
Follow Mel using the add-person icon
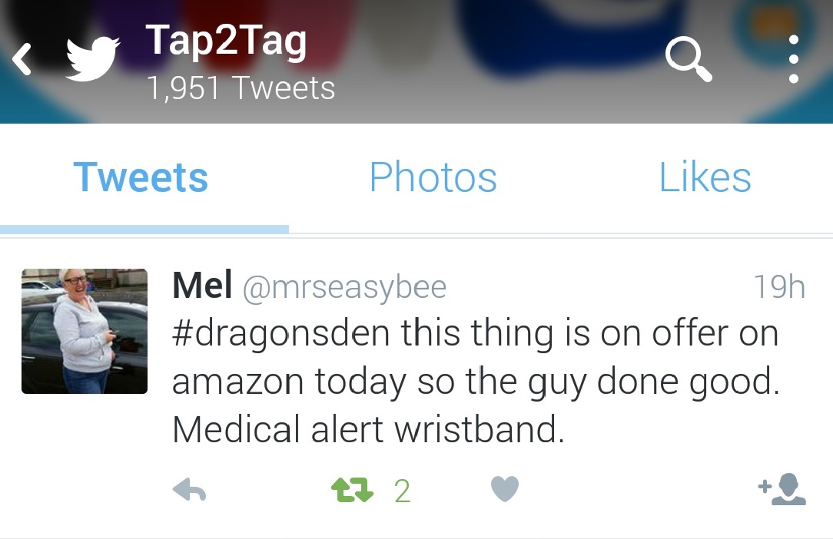click(782, 489)
